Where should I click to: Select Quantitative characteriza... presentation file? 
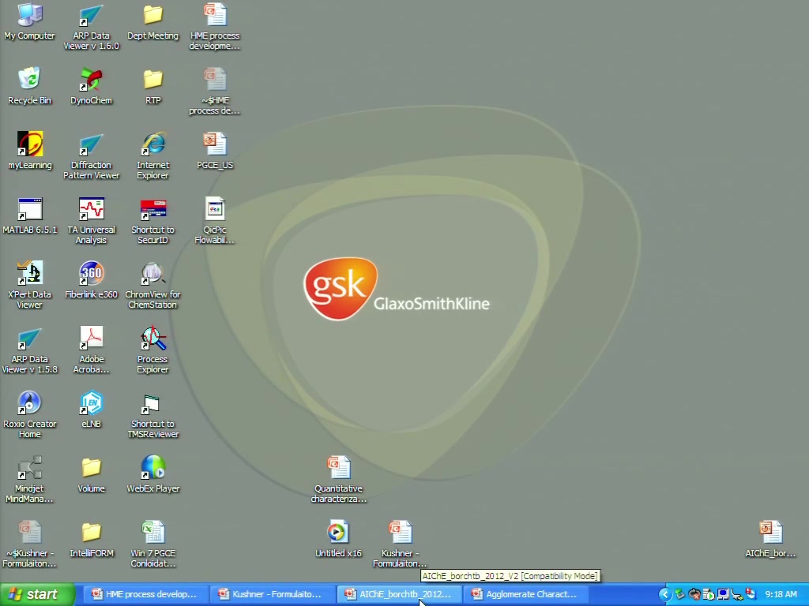click(x=338, y=479)
